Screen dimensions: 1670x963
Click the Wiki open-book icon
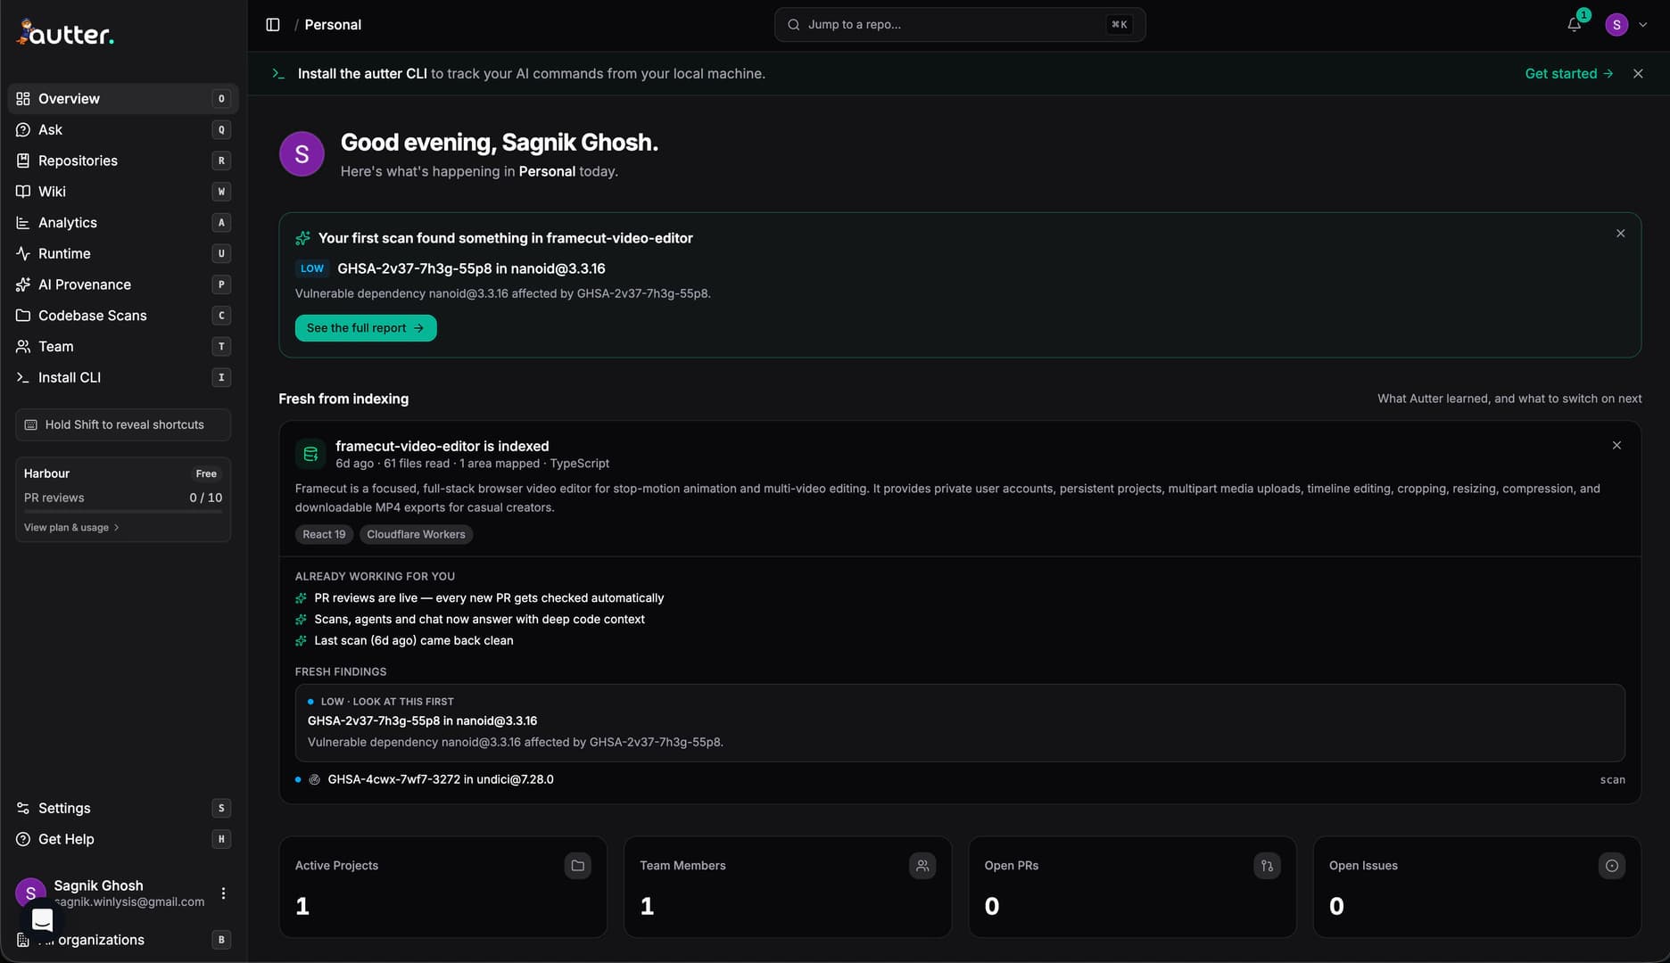[23, 192]
